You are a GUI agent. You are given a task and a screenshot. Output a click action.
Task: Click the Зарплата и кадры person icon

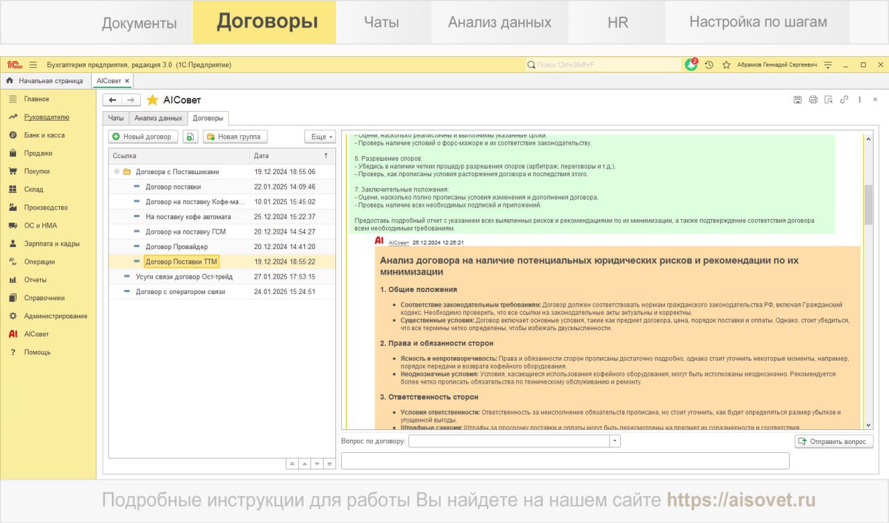13,243
